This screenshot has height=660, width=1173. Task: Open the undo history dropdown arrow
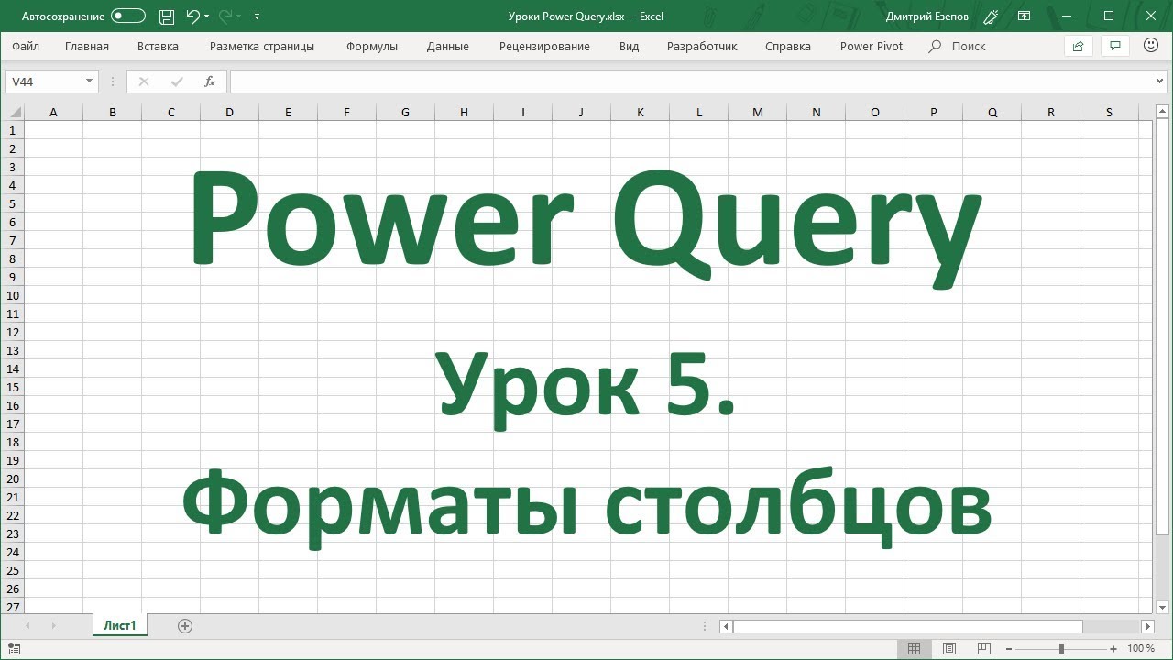(x=207, y=16)
